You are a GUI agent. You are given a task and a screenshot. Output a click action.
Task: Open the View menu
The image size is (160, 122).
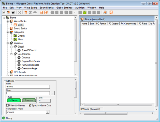coord(19,8)
